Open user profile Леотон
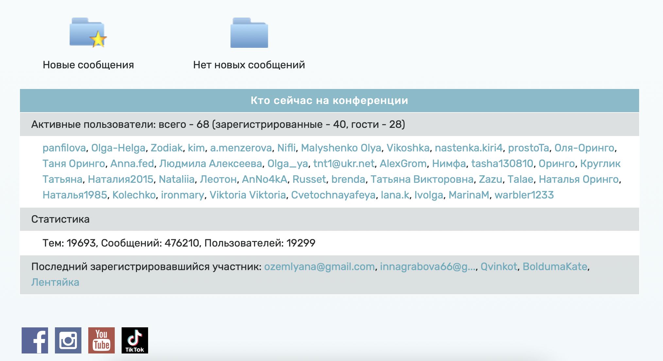663x361 pixels. (218, 179)
